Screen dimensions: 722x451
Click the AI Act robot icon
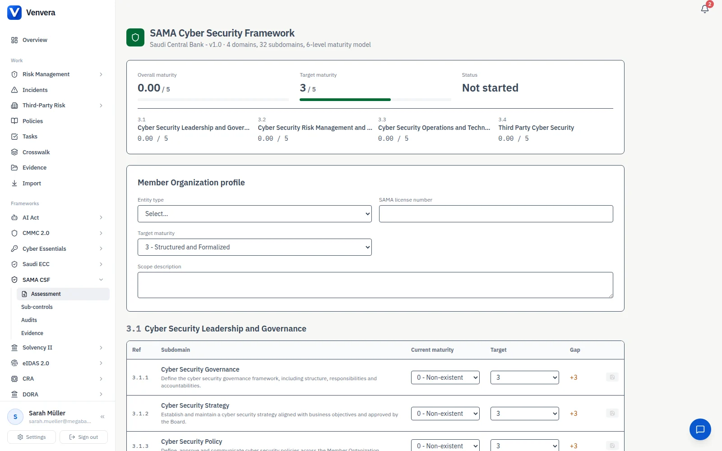pos(14,218)
